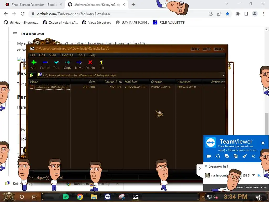Open archive Info in 7-Zip toolbar
This screenshot has width=269, height=202.
[101, 65]
